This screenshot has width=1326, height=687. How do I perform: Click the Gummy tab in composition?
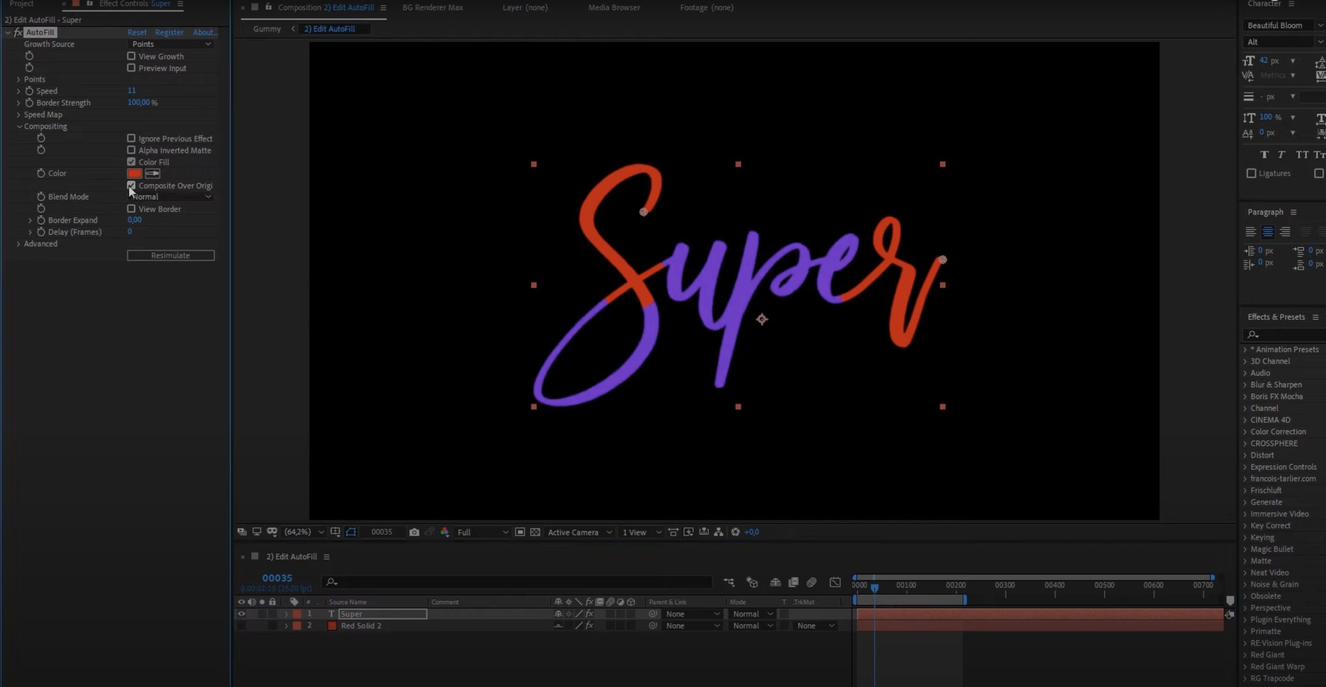point(266,28)
